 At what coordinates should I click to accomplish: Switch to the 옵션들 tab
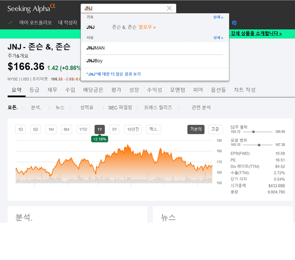click(x=218, y=90)
